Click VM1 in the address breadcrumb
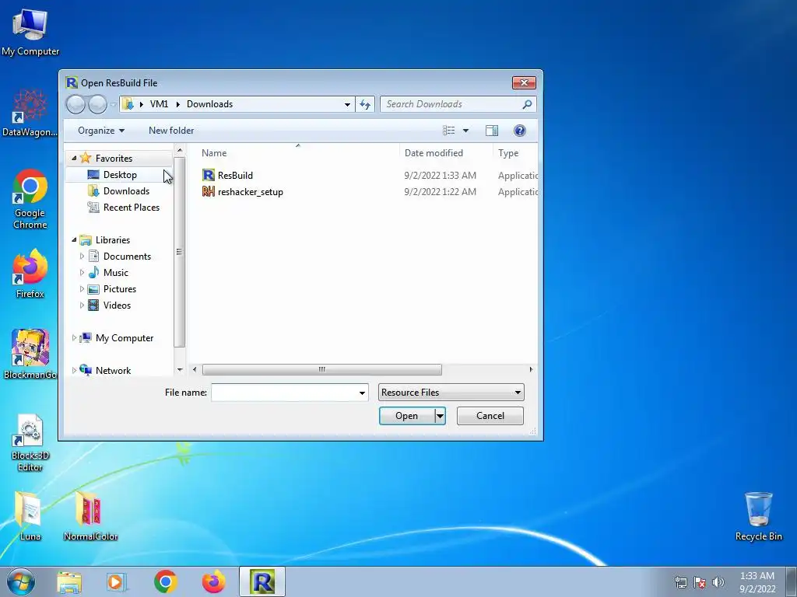 tap(159, 104)
